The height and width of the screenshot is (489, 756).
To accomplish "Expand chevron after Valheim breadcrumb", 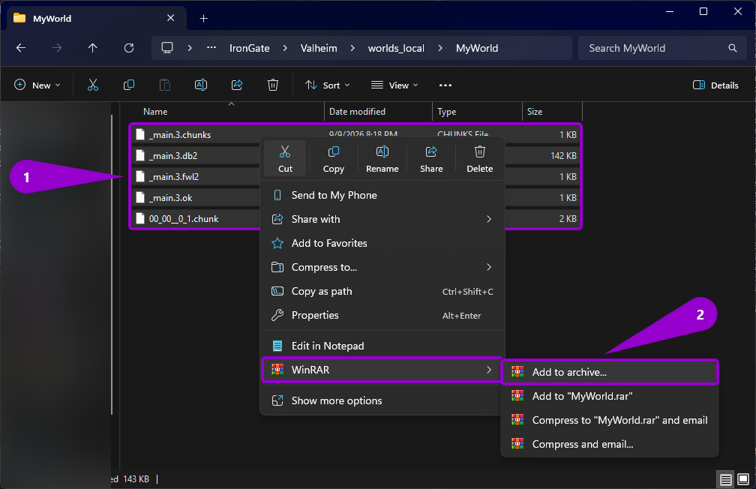I will click(352, 48).
